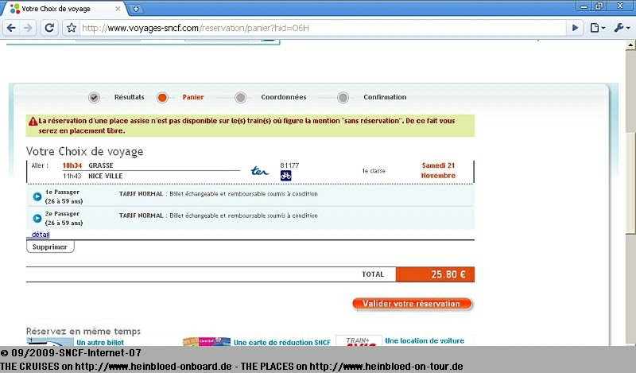Go to the Résultats step

click(x=129, y=97)
